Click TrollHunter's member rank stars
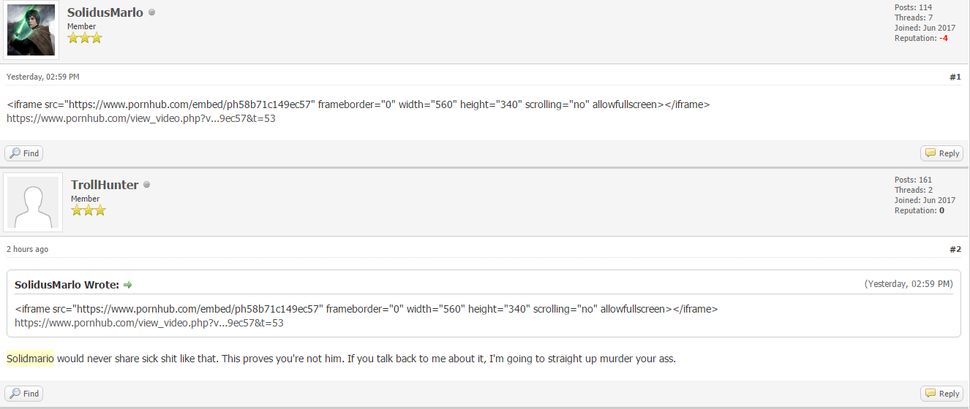This screenshot has height=409, width=970. (x=89, y=210)
